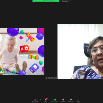The height and width of the screenshot is (103, 103).
Task: Click divider handle between shared screen and video
Action: coord(45,51)
